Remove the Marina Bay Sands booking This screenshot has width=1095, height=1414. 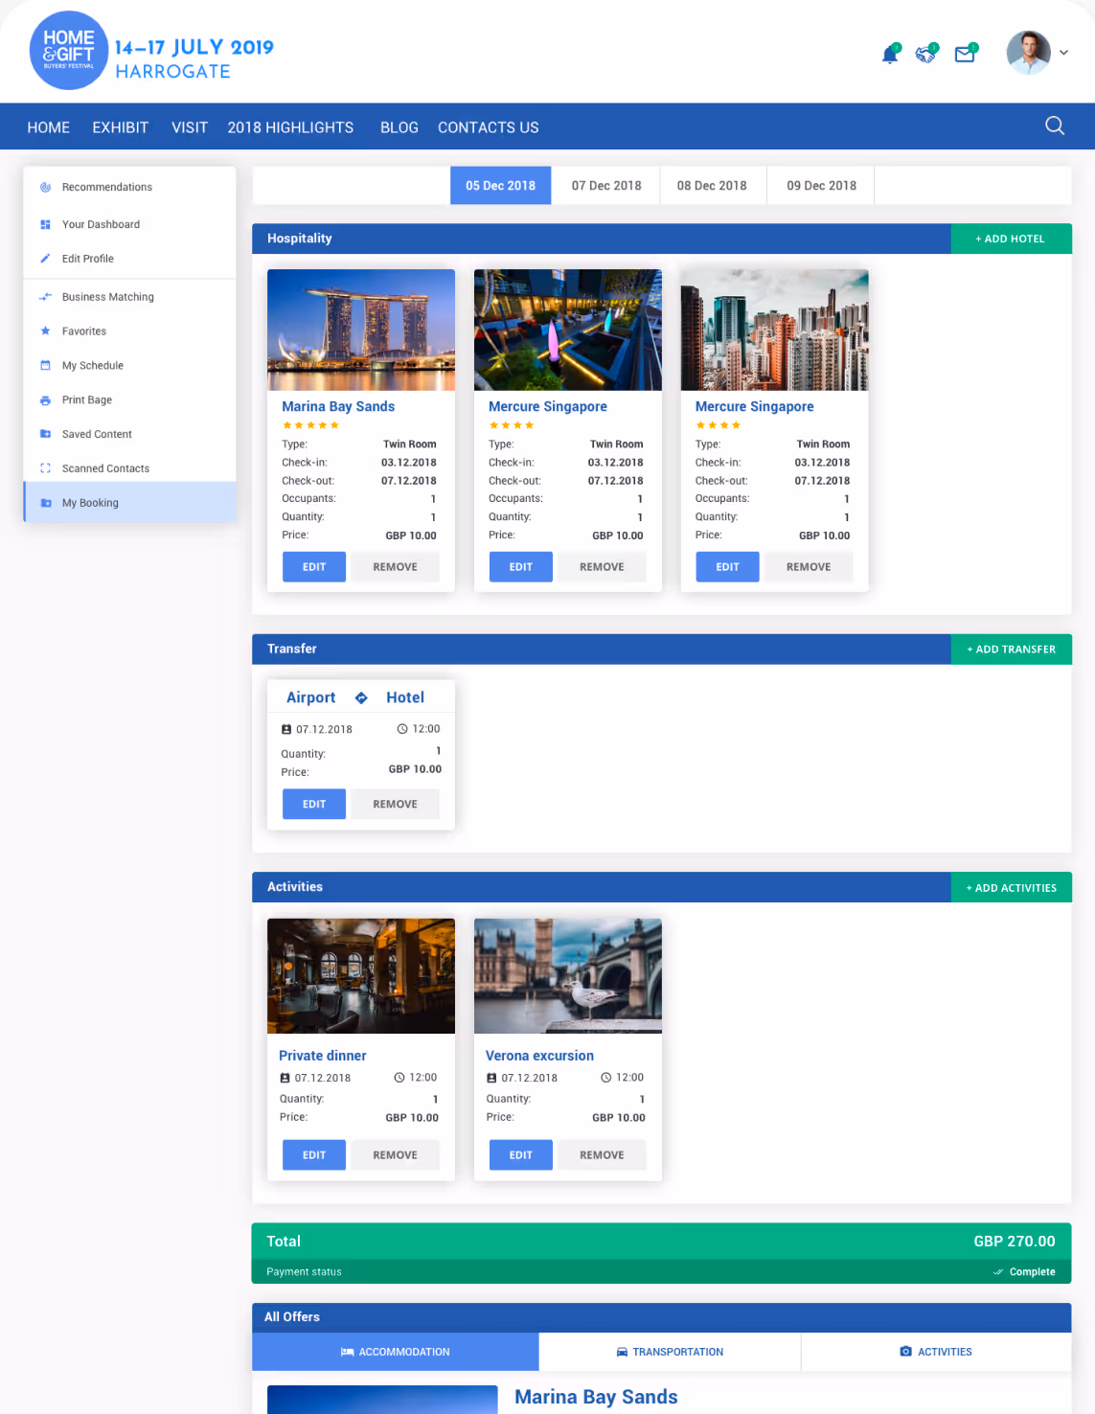pyautogui.click(x=396, y=567)
